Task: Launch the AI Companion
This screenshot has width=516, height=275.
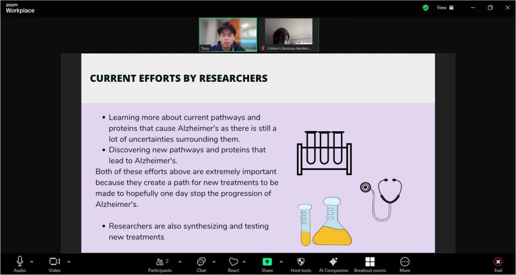Action: [x=334, y=264]
